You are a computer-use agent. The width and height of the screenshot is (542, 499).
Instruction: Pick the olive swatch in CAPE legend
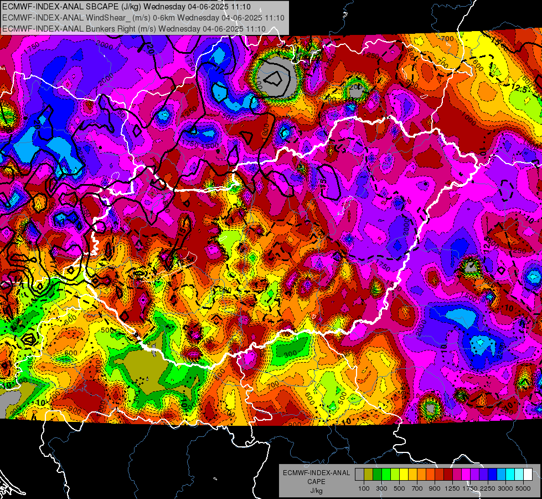(369, 474)
